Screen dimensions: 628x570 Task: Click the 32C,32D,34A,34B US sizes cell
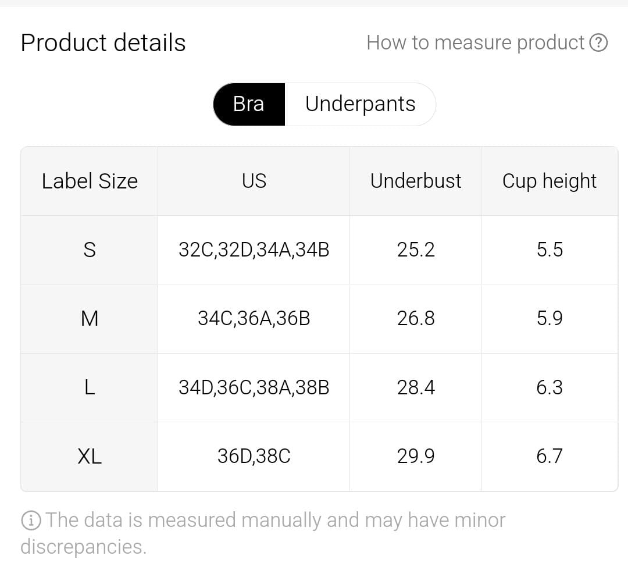coord(254,250)
